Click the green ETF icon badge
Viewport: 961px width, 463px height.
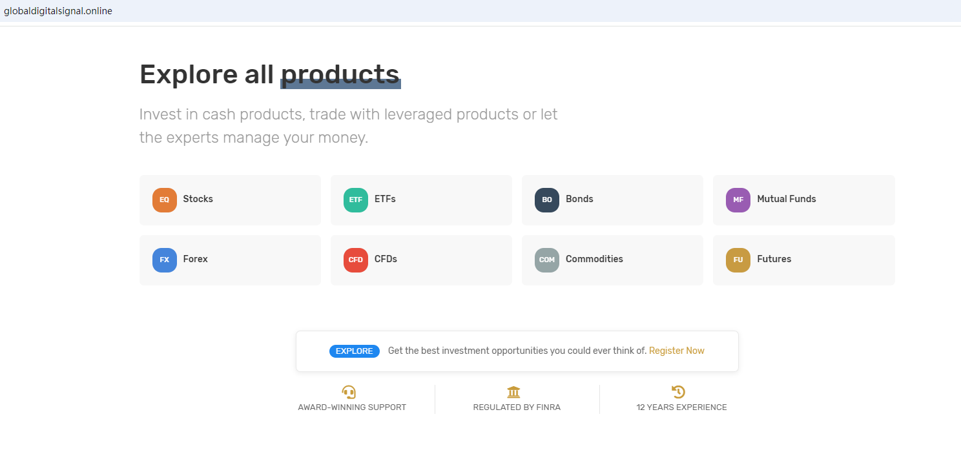coord(355,200)
